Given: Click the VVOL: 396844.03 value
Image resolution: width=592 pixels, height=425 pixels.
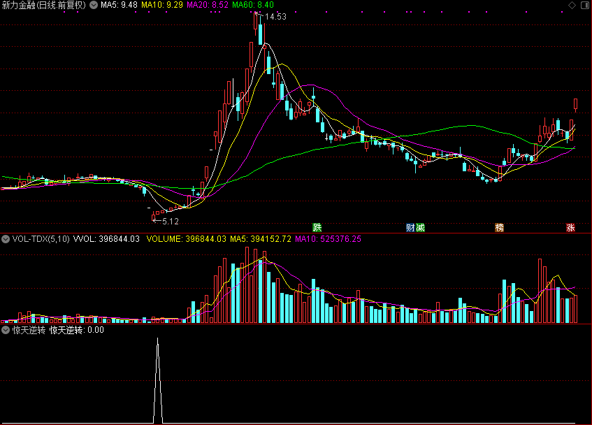Looking at the screenshot, I should click(106, 239).
